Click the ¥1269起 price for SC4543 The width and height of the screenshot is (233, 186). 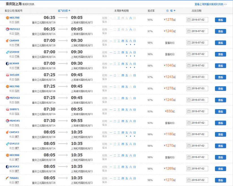tap(170, 168)
